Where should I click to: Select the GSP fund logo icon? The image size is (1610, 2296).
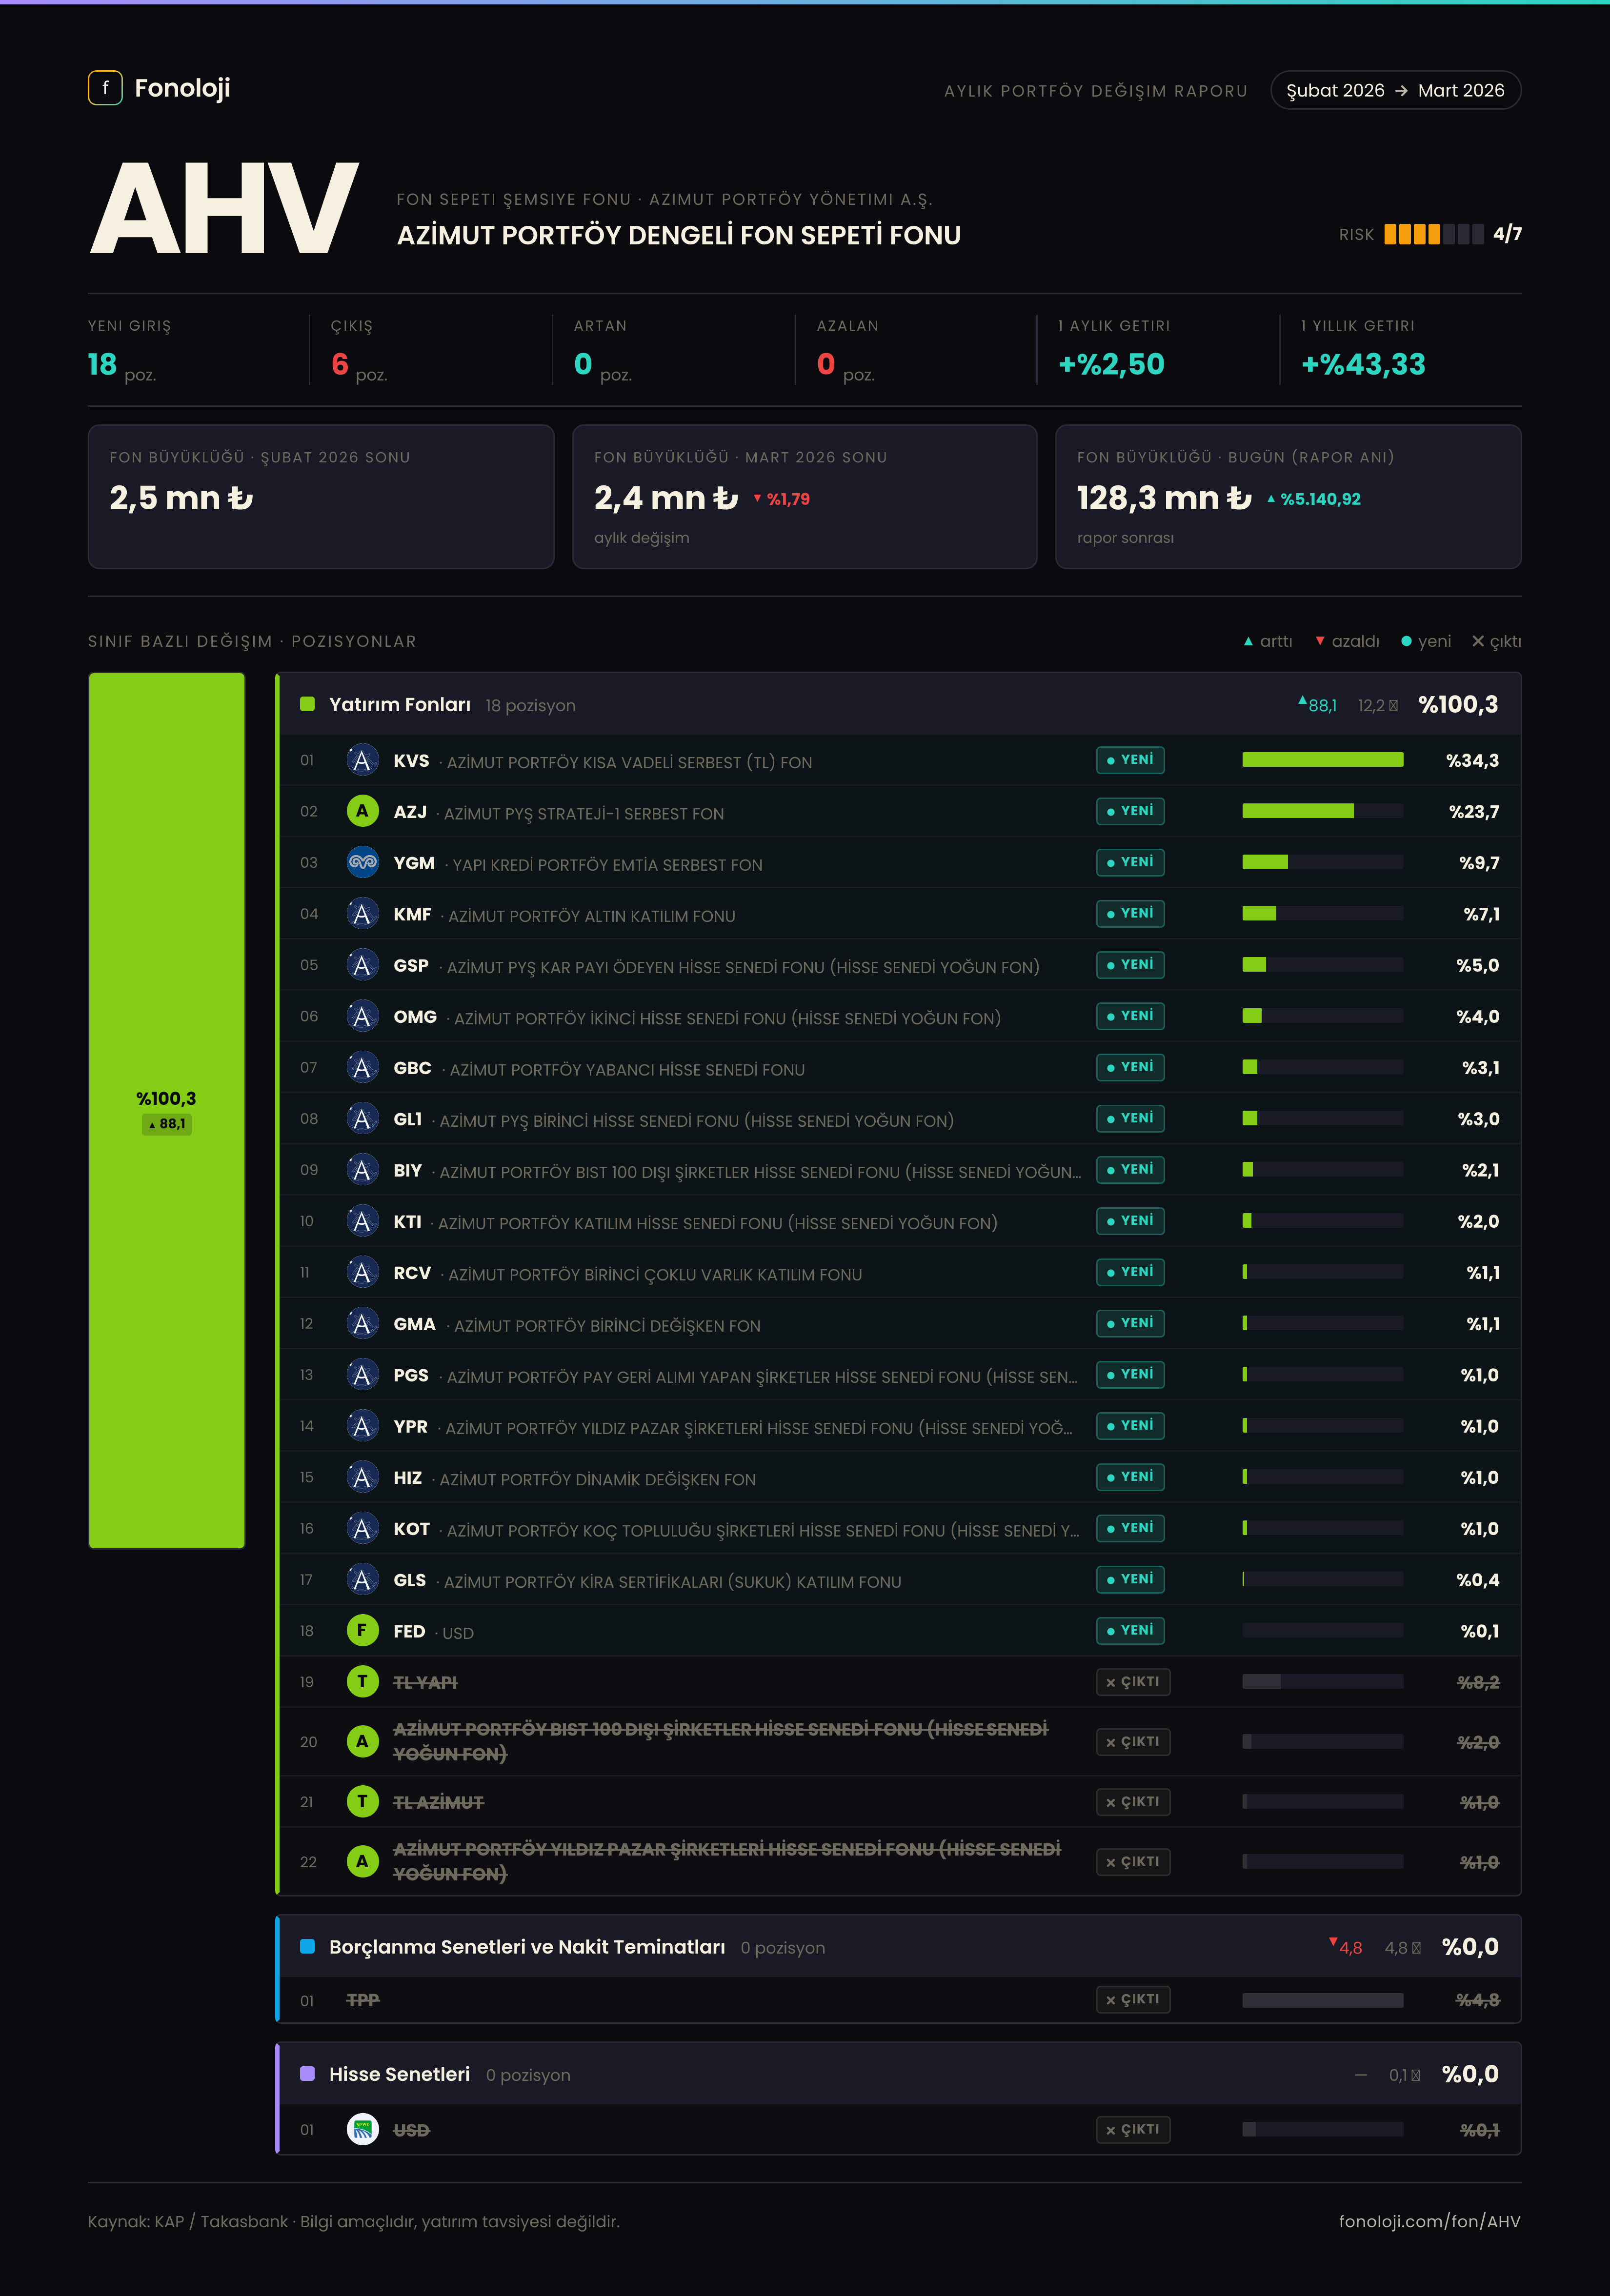point(362,966)
